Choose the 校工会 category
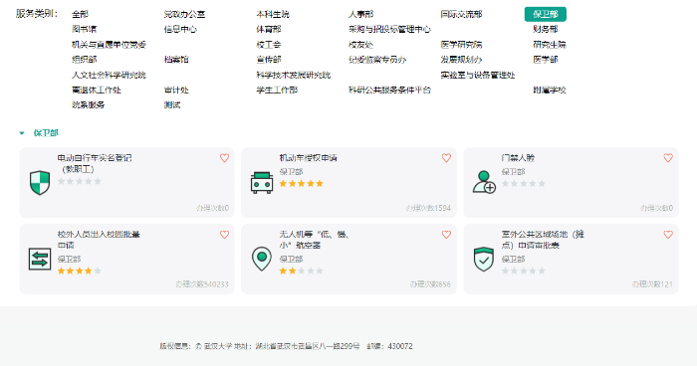Image resolution: width=697 pixels, height=366 pixels. coord(269,45)
